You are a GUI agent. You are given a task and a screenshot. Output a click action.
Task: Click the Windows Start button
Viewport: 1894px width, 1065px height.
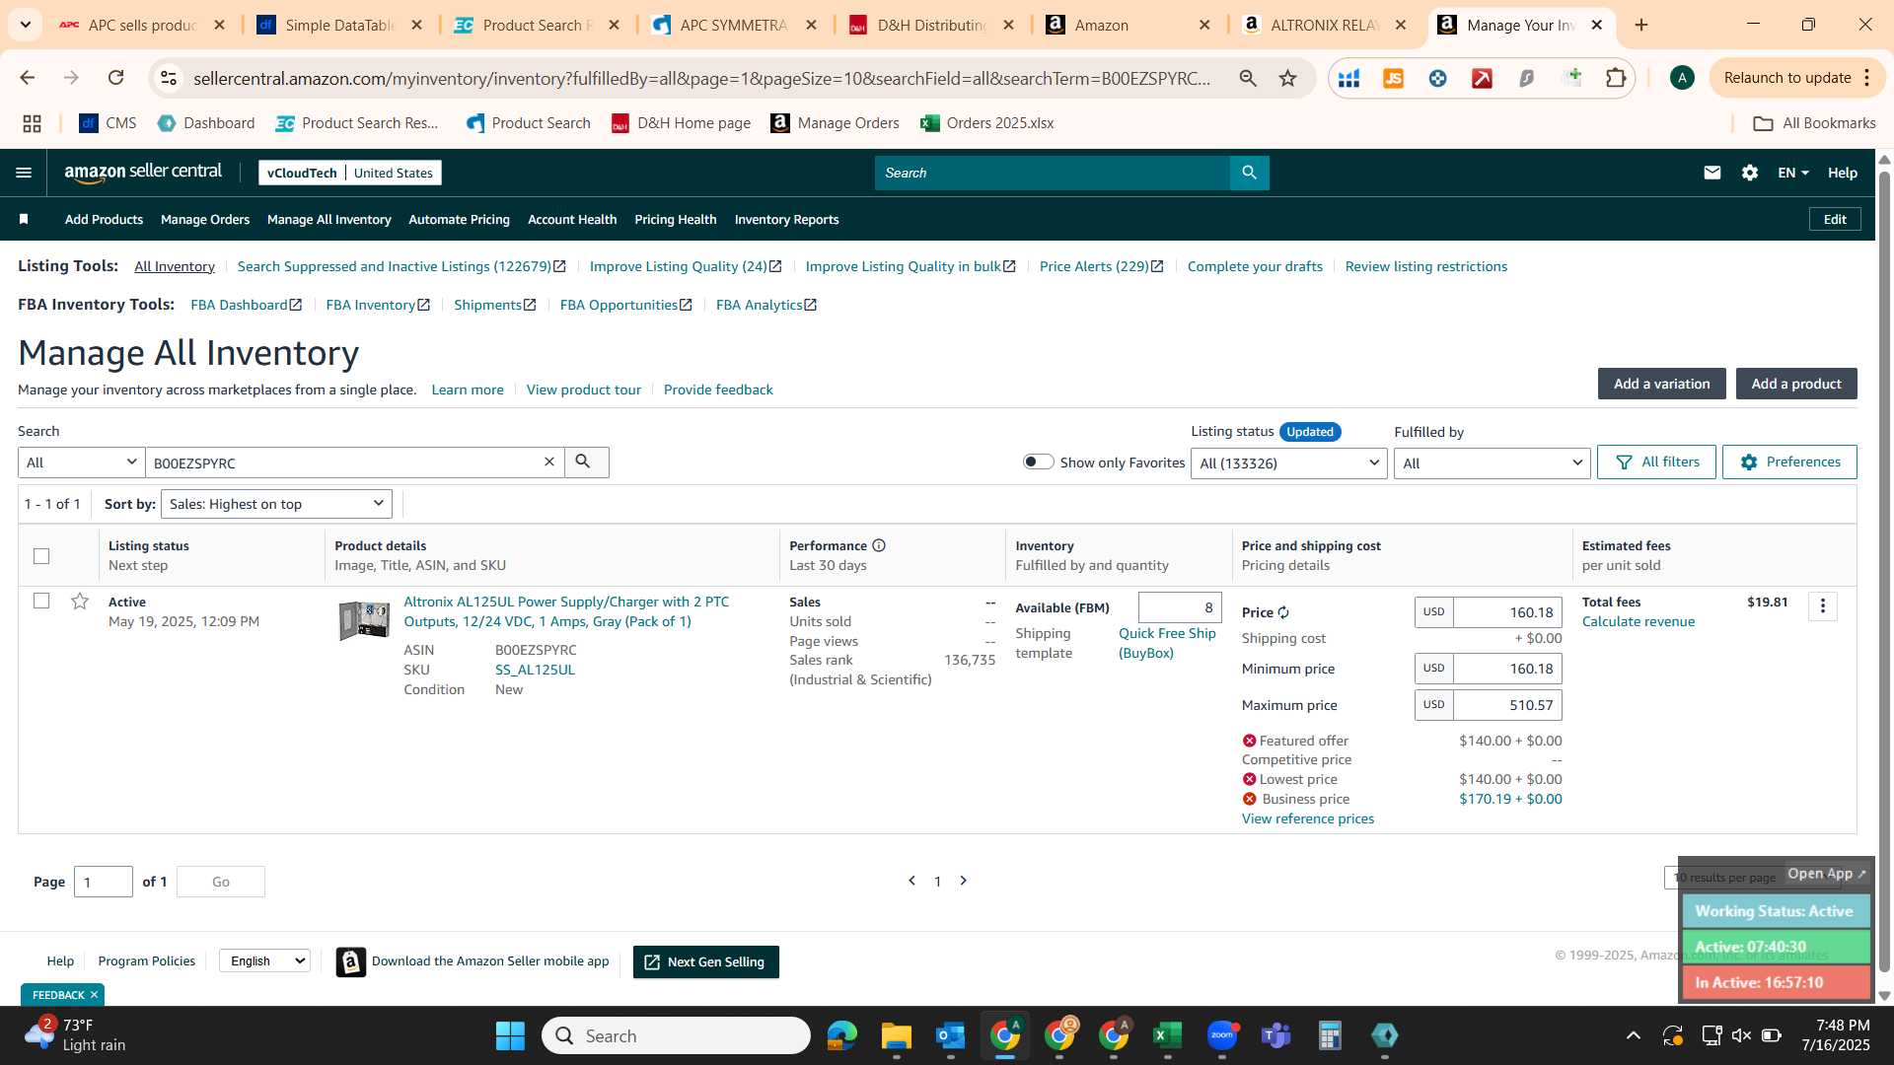click(x=510, y=1035)
